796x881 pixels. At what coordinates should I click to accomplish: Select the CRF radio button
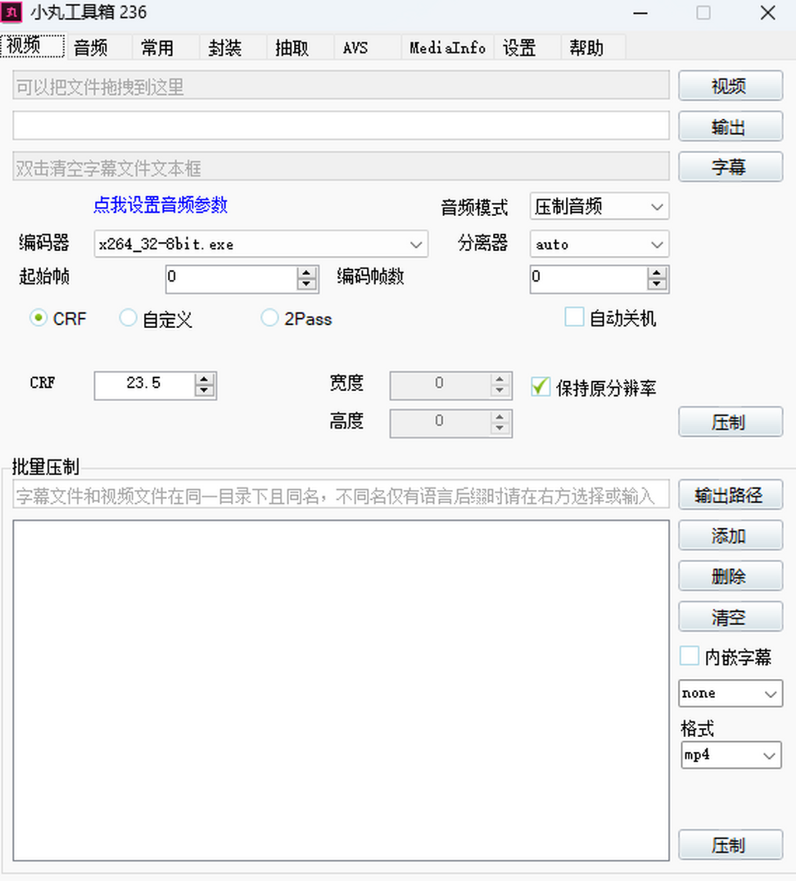click(x=38, y=318)
